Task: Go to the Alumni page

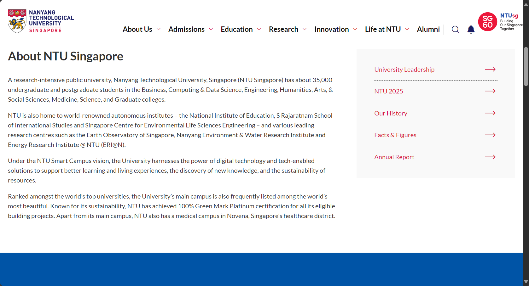Action: (x=428, y=29)
